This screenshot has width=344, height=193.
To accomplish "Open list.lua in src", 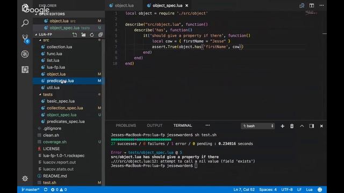I will (x=53, y=61).
